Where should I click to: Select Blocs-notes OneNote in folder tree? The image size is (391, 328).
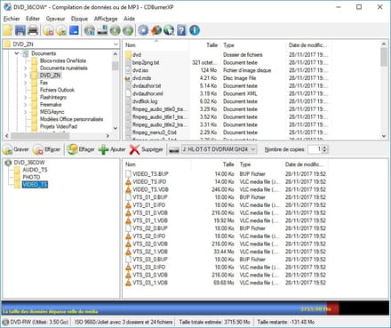[63, 60]
